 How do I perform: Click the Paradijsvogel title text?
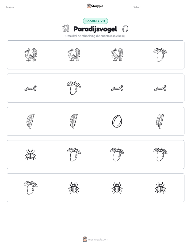pyautogui.click(x=95, y=29)
